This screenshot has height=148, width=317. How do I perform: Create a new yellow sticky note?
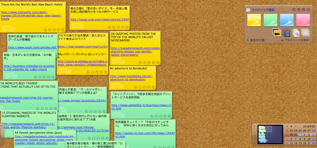254,20
